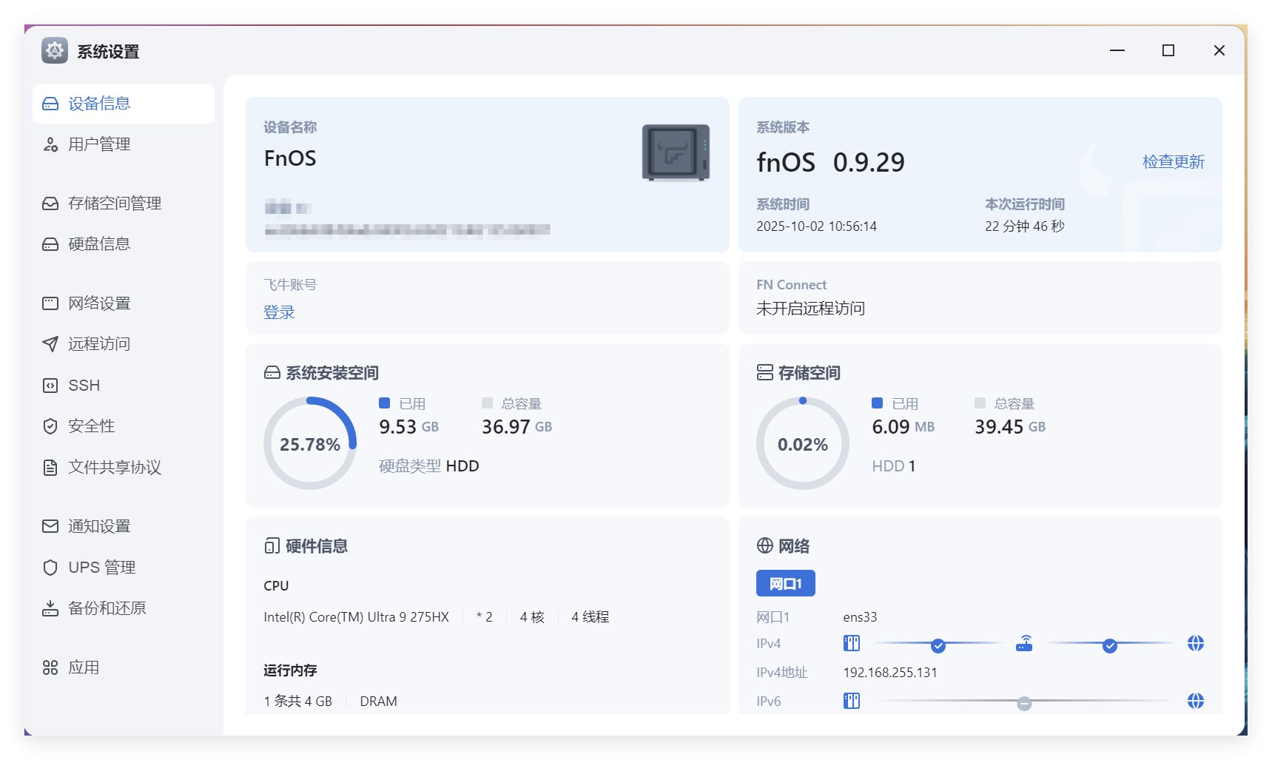Click the notification settings envelope icon
Screen dimensions: 1272x760
(50, 526)
